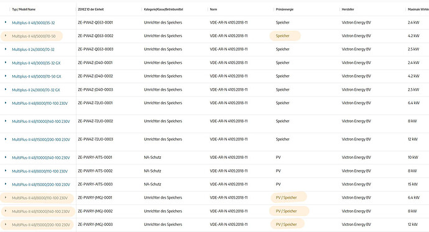
Task: Click the PV / Speicher cell in row JMGJ-0001
Action: pyautogui.click(x=286, y=198)
